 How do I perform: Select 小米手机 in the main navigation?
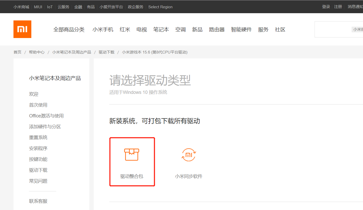[103, 29]
